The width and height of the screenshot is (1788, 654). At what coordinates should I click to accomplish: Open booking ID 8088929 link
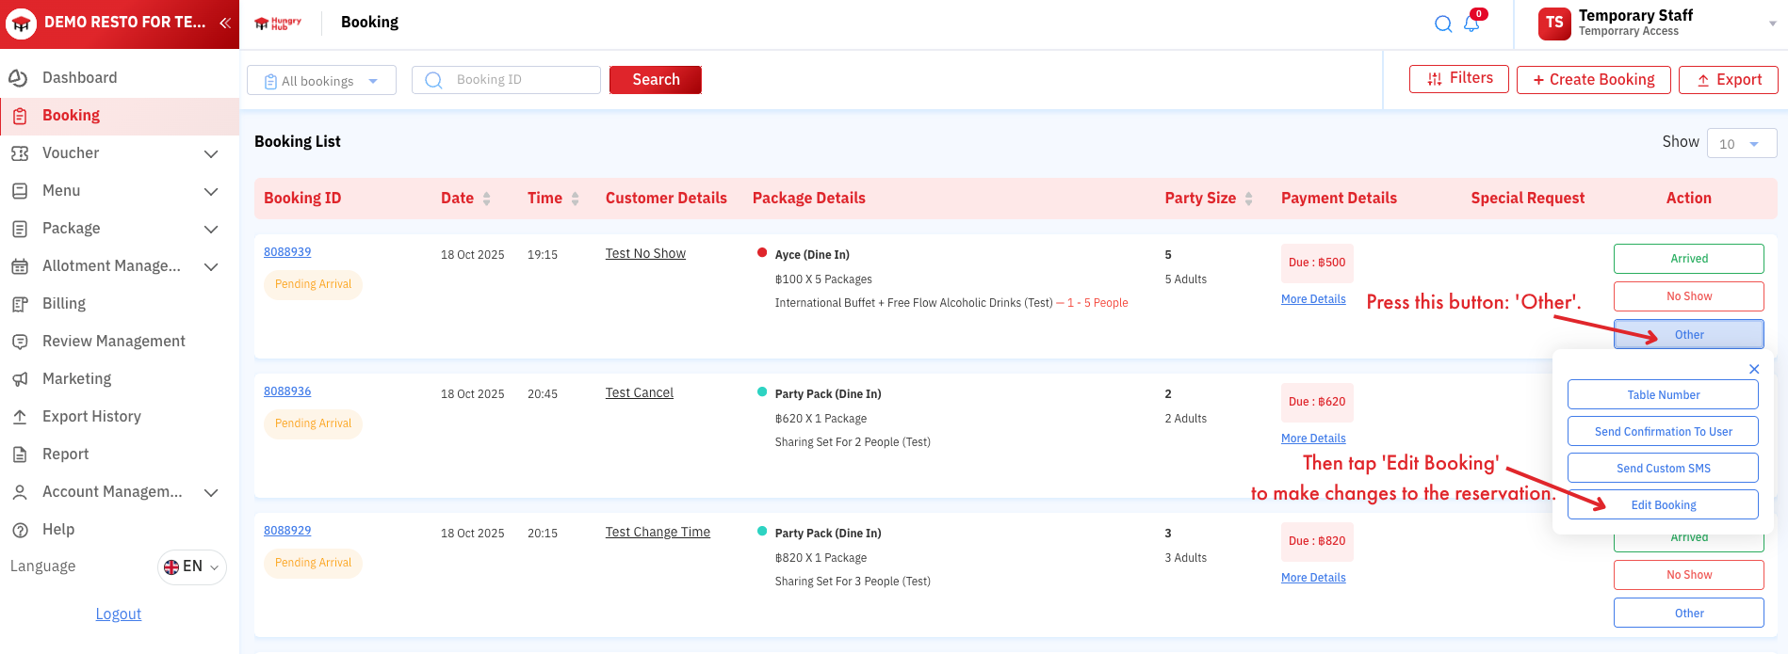coord(287,531)
